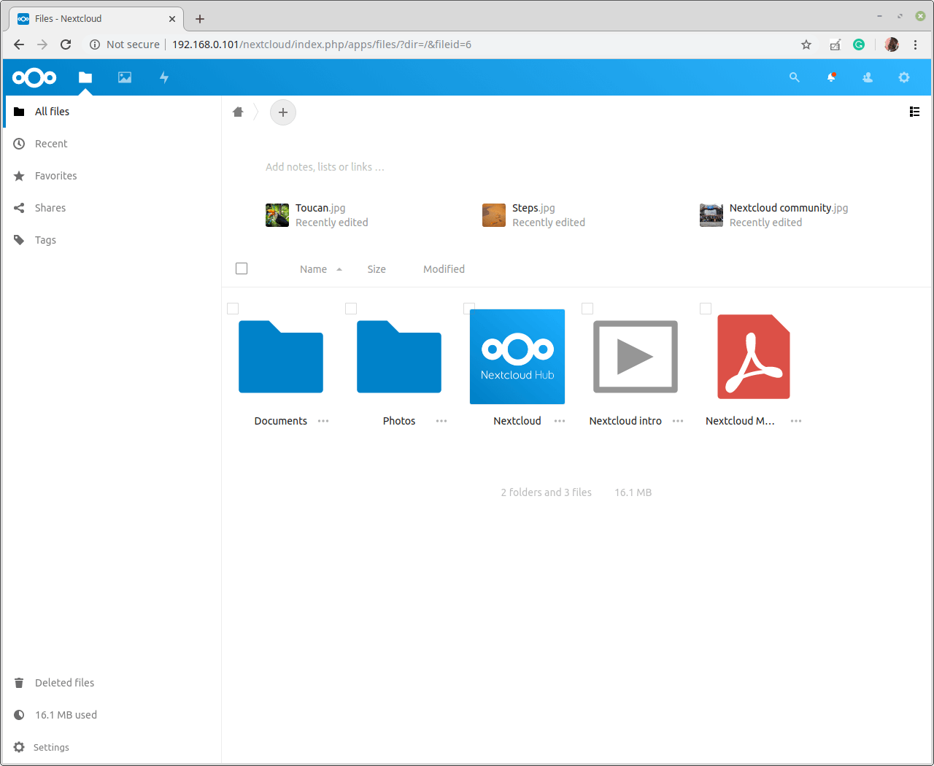This screenshot has height=766, width=934.
Task: Go to the home folder breadcrumb icon
Action: point(238,112)
